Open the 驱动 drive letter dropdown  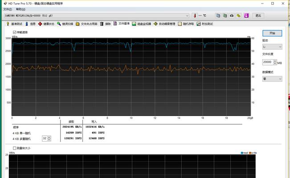click(272, 47)
